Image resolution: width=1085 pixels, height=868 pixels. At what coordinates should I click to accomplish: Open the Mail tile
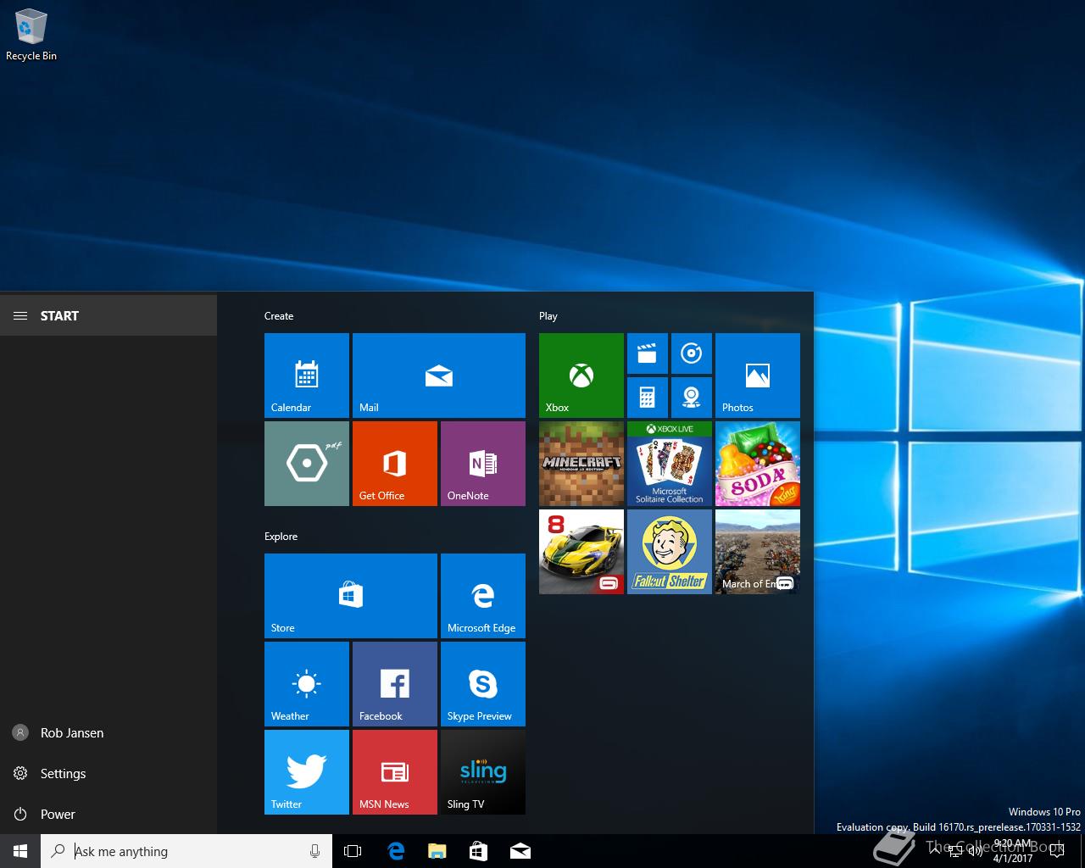tap(439, 376)
